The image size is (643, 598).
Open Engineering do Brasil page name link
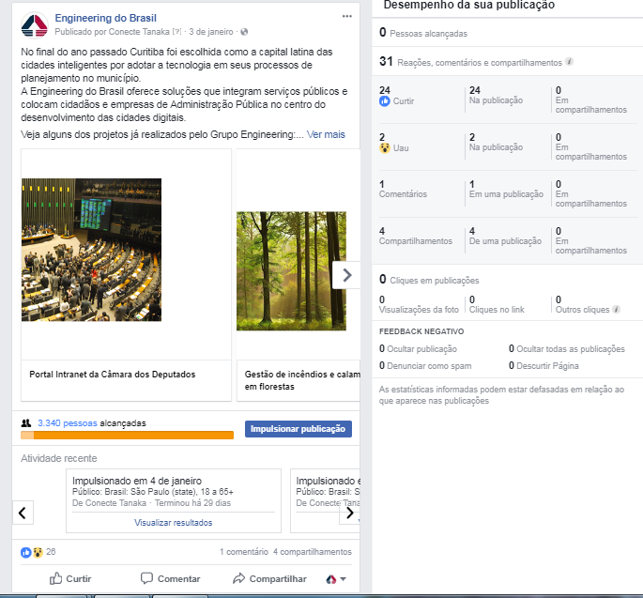point(106,18)
